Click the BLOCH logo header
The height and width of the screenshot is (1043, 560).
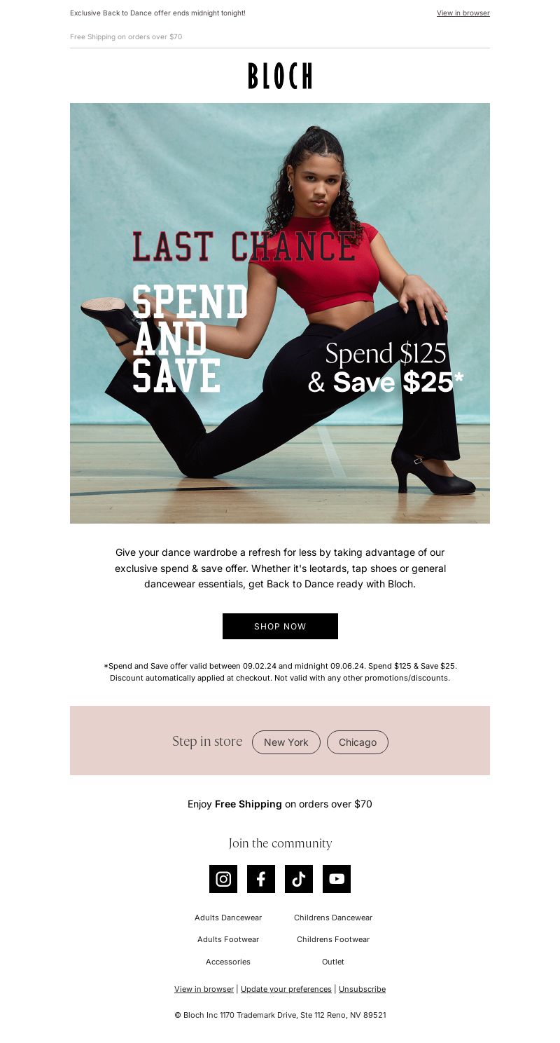tap(280, 76)
